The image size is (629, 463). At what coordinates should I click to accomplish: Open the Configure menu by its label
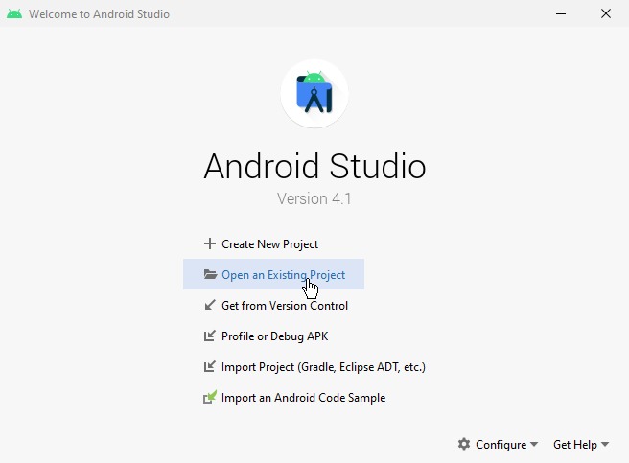point(501,445)
